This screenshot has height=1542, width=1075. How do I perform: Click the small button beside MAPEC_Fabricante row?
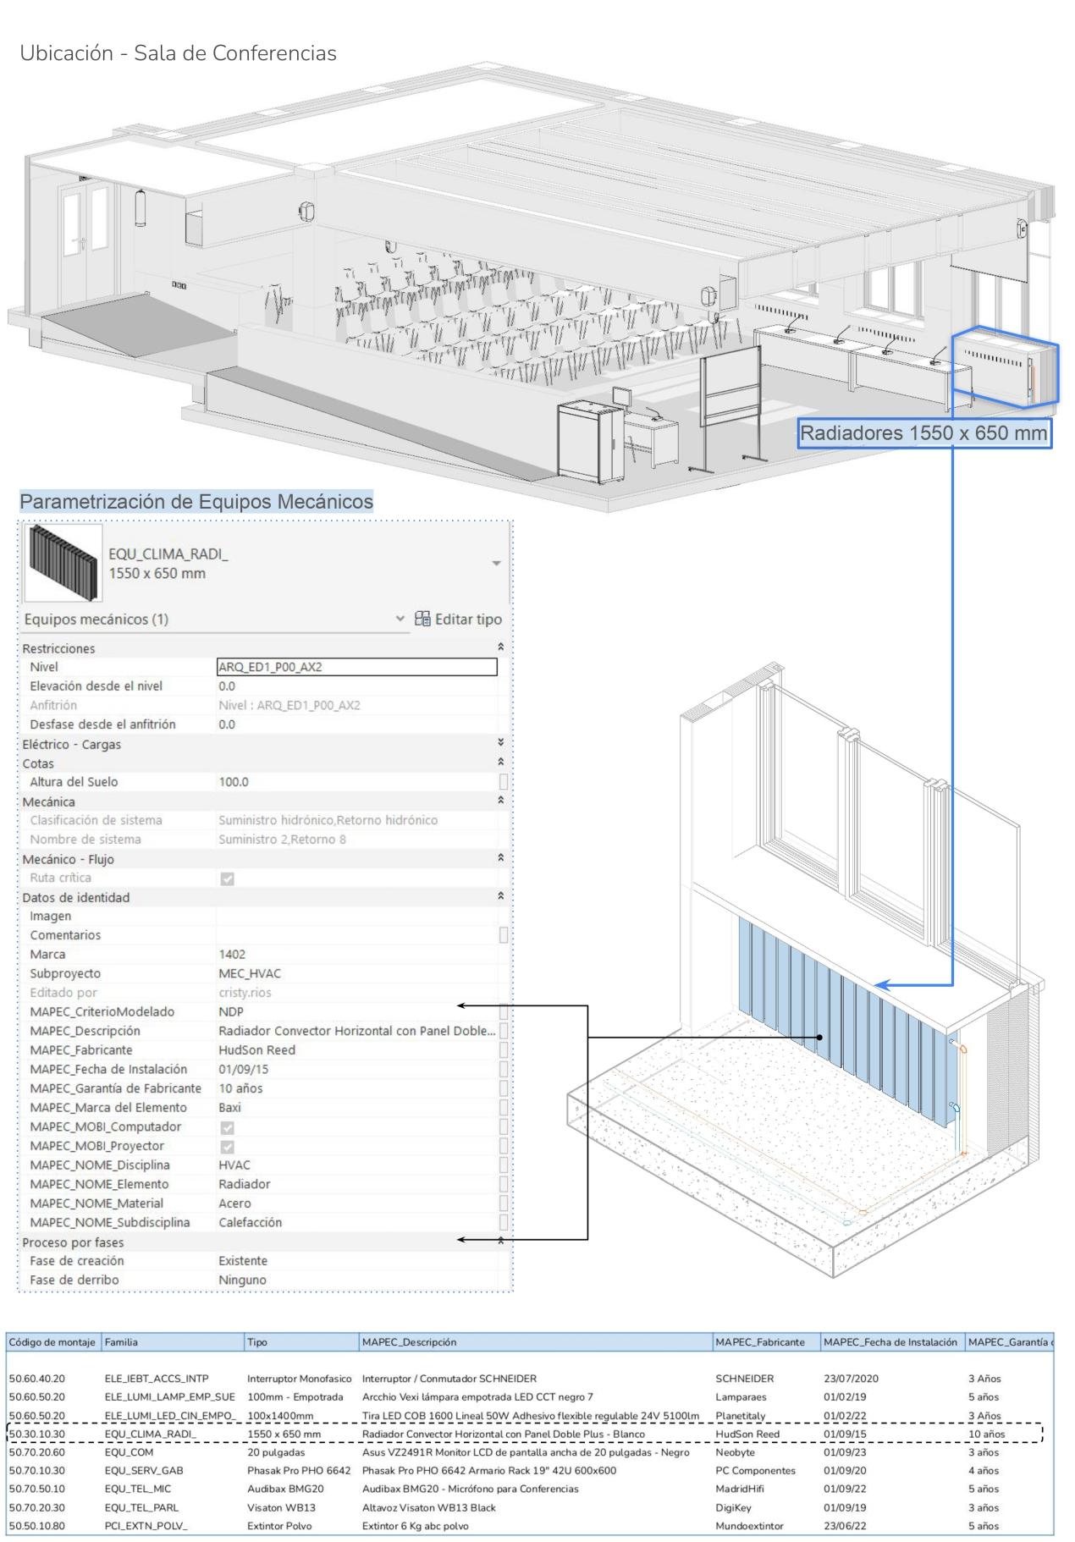pyautogui.click(x=504, y=1050)
